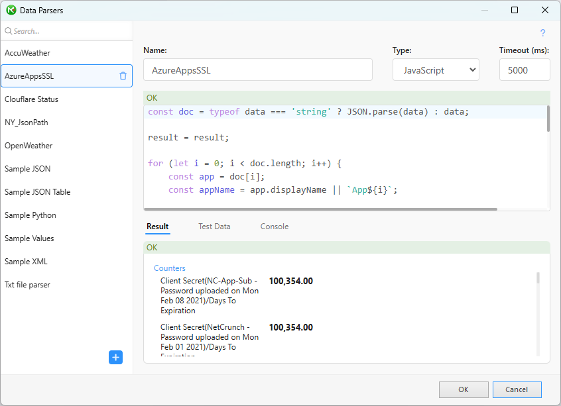The height and width of the screenshot is (406, 561).
Task: Click the Cancel button
Action: (517, 389)
